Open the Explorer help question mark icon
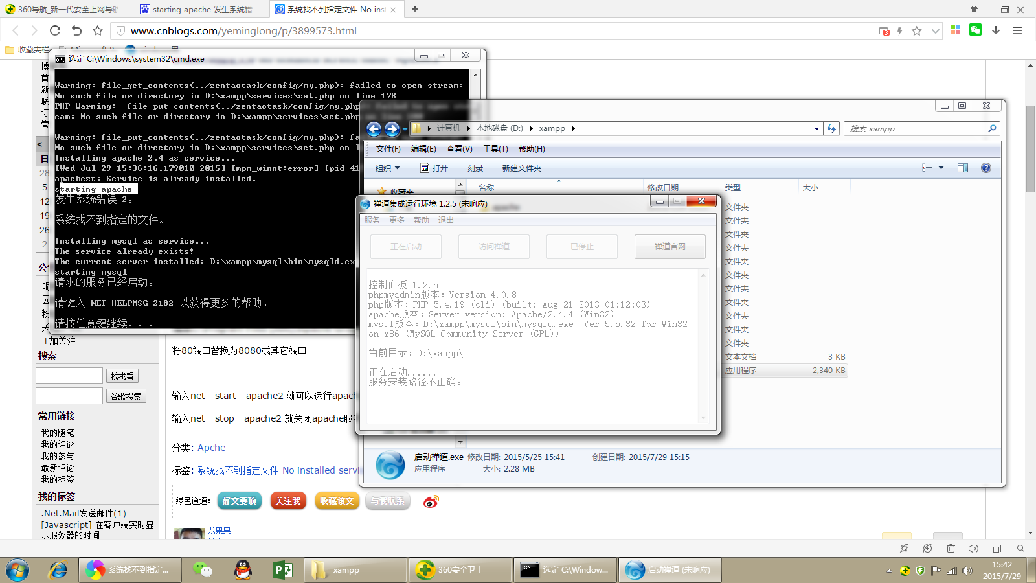The height and width of the screenshot is (583, 1036). pyautogui.click(x=985, y=168)
